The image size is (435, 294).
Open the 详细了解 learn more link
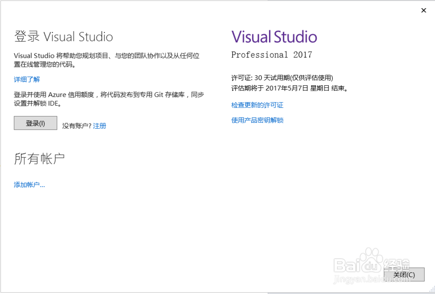click(x=27, y=79)
